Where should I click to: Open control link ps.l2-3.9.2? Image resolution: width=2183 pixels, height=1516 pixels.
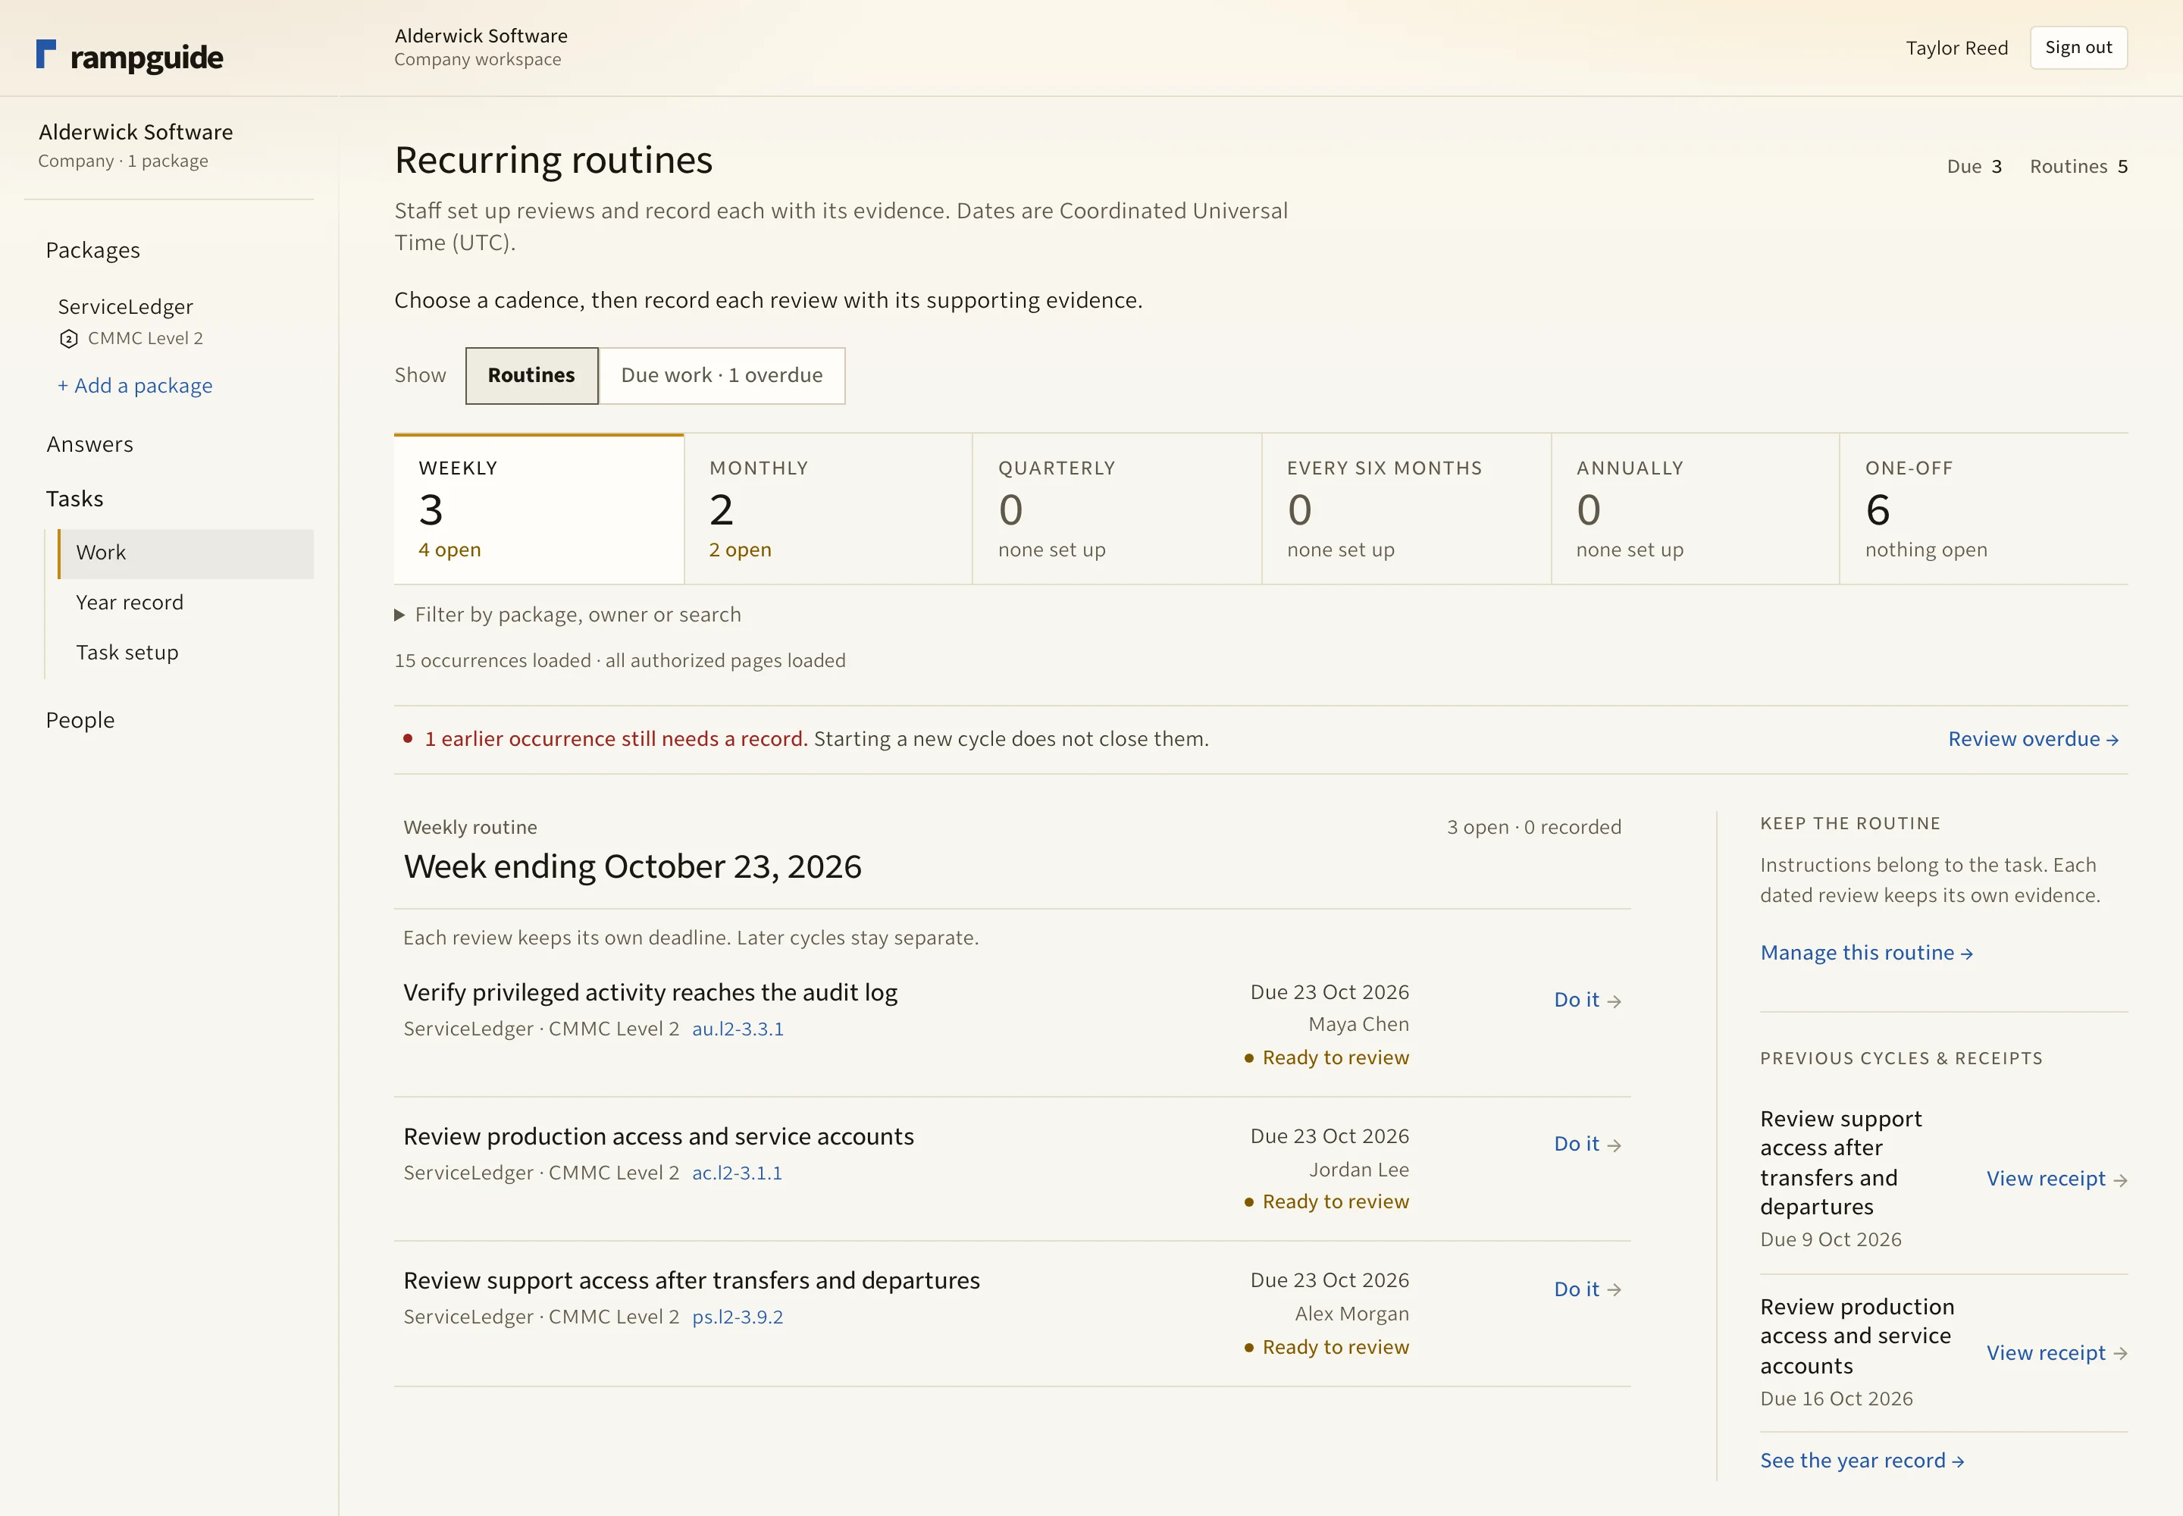coord(738,1317)
